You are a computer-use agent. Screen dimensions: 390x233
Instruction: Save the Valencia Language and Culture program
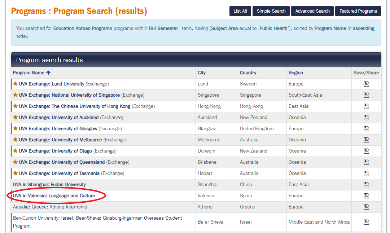tap(366, 196)
